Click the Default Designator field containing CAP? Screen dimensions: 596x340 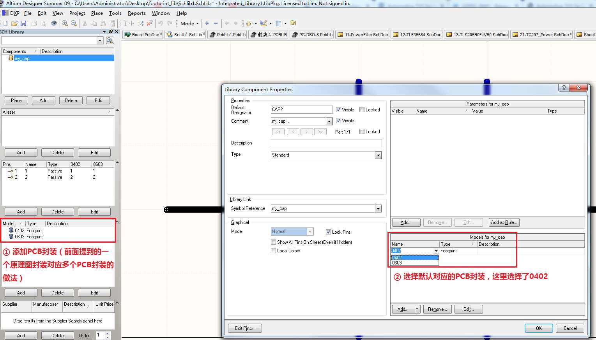(x=302, y=110)
